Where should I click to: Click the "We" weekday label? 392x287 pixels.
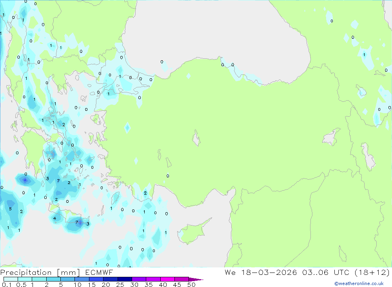230,272
